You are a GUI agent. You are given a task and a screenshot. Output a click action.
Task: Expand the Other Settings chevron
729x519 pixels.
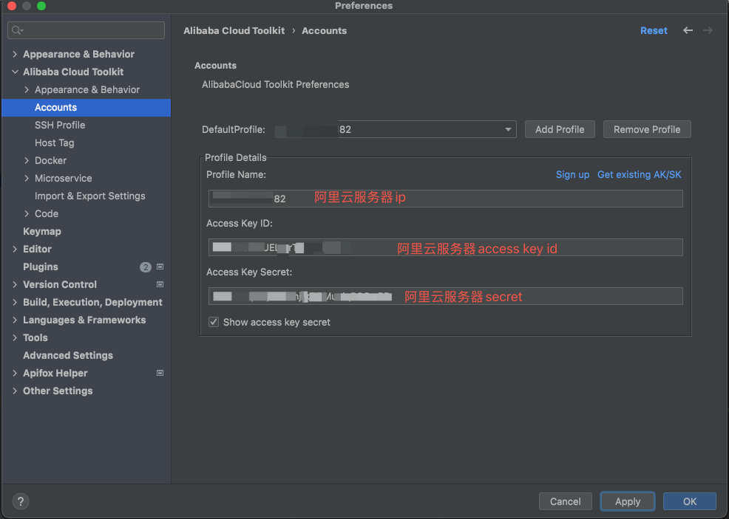tap(15, 391)
